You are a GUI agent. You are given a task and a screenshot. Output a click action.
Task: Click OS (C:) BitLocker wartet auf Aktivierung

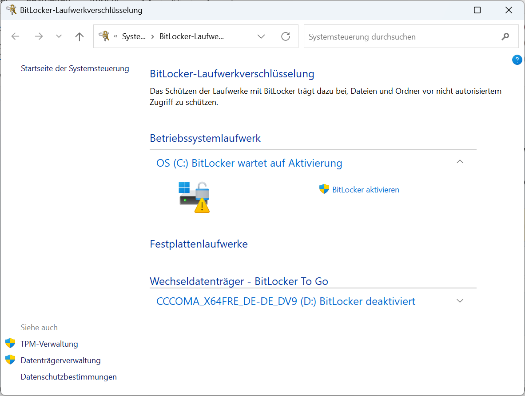(249, 163)
